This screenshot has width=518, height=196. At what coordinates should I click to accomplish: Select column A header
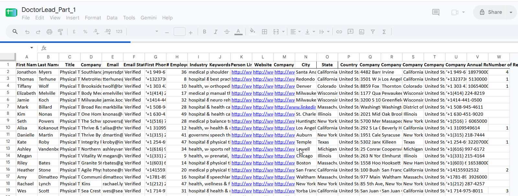click(x=27, y=57)
